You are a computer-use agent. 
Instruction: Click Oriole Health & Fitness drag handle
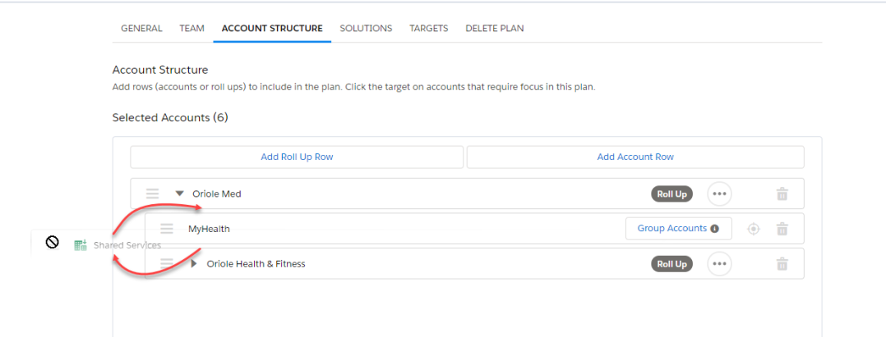167,263
